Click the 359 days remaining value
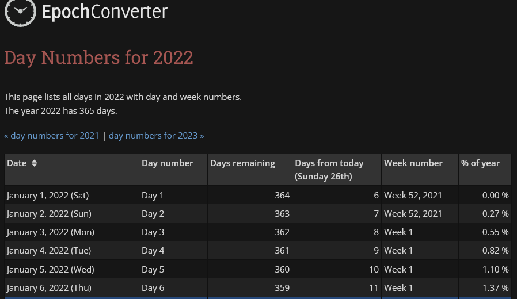This screenshot has width=517, height=299. point(282,288)
